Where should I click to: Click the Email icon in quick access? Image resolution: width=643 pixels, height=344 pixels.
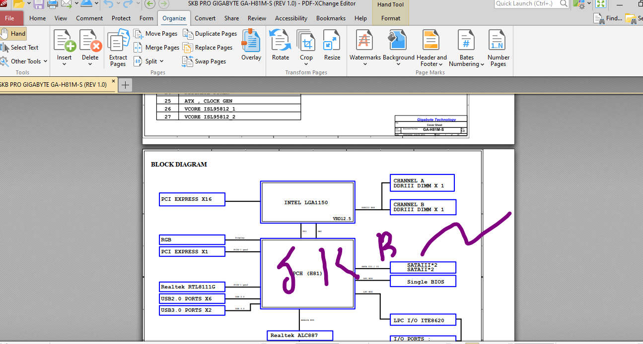66,4
